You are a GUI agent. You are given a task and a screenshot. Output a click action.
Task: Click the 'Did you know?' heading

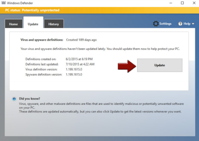30,99
